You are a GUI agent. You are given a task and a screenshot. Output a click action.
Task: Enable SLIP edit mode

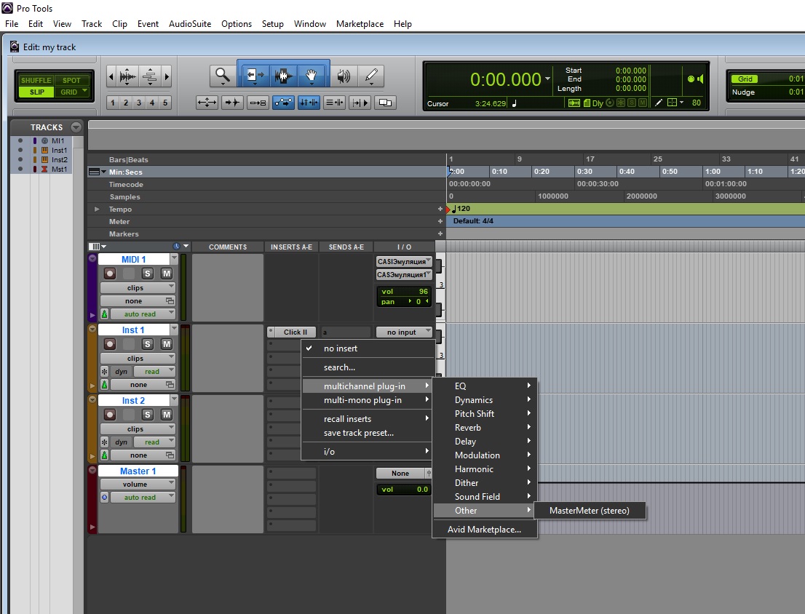pyautogui.click(x=36, y=92)
